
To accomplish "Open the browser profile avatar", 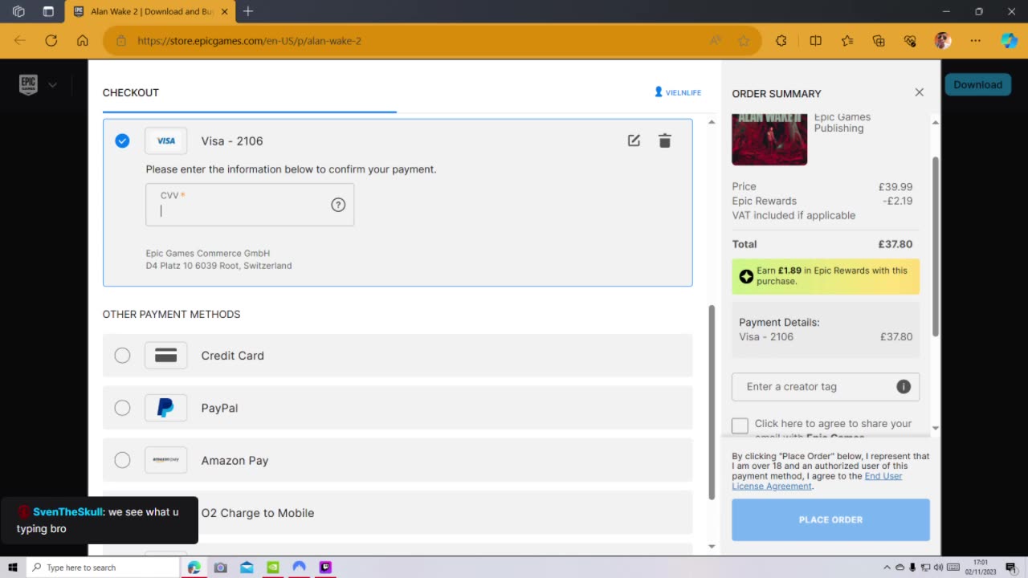I will (943, 40).
